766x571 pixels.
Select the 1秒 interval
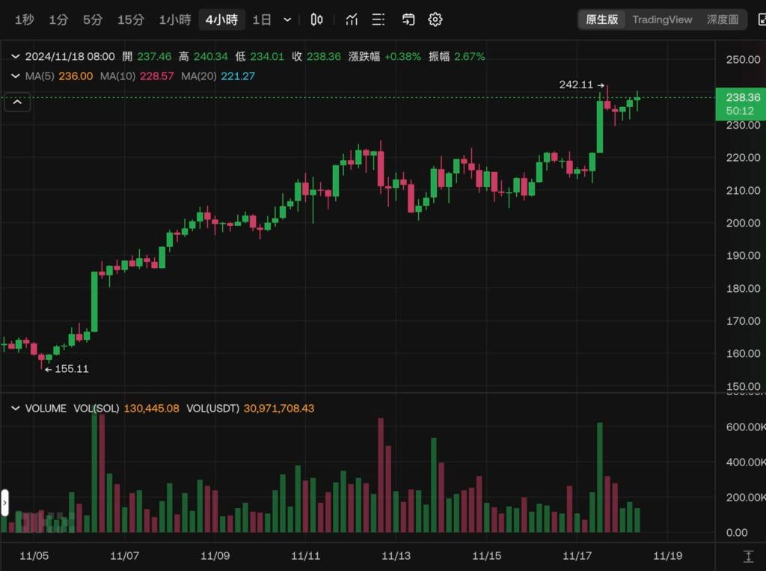coord(24,19)
